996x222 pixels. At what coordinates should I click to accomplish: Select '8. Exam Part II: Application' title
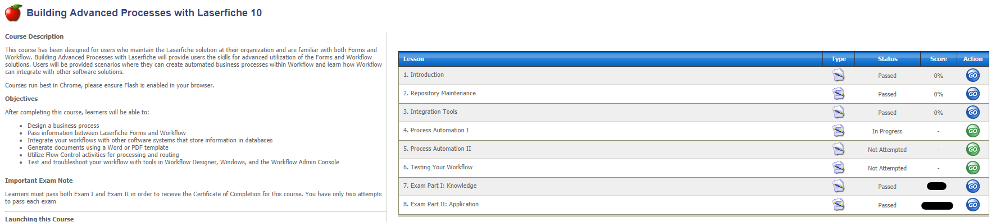(441, 204)
